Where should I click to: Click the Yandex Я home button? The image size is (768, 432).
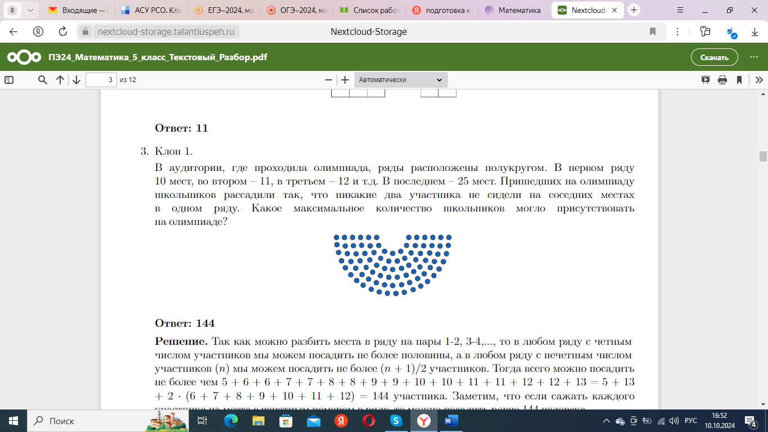pyautogui.click(x=38, y=32)
